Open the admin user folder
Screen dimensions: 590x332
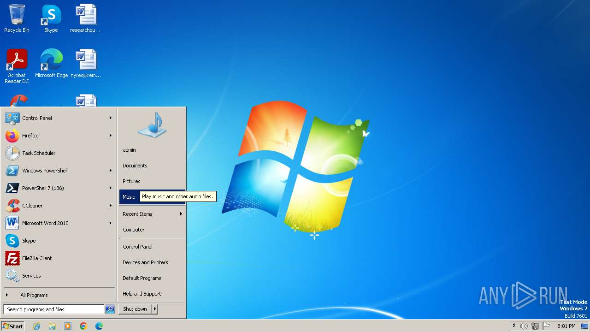click(x=152, y=150)
